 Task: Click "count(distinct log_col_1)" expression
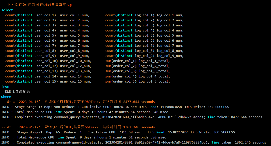point(130,15)
